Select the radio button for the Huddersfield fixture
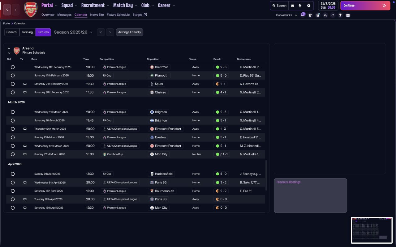 tap(13, 174)
